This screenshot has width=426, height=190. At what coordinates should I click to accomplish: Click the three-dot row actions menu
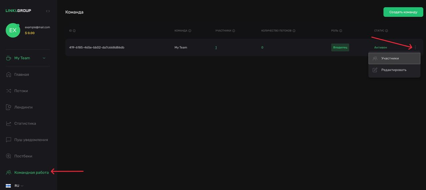point(415,47)
